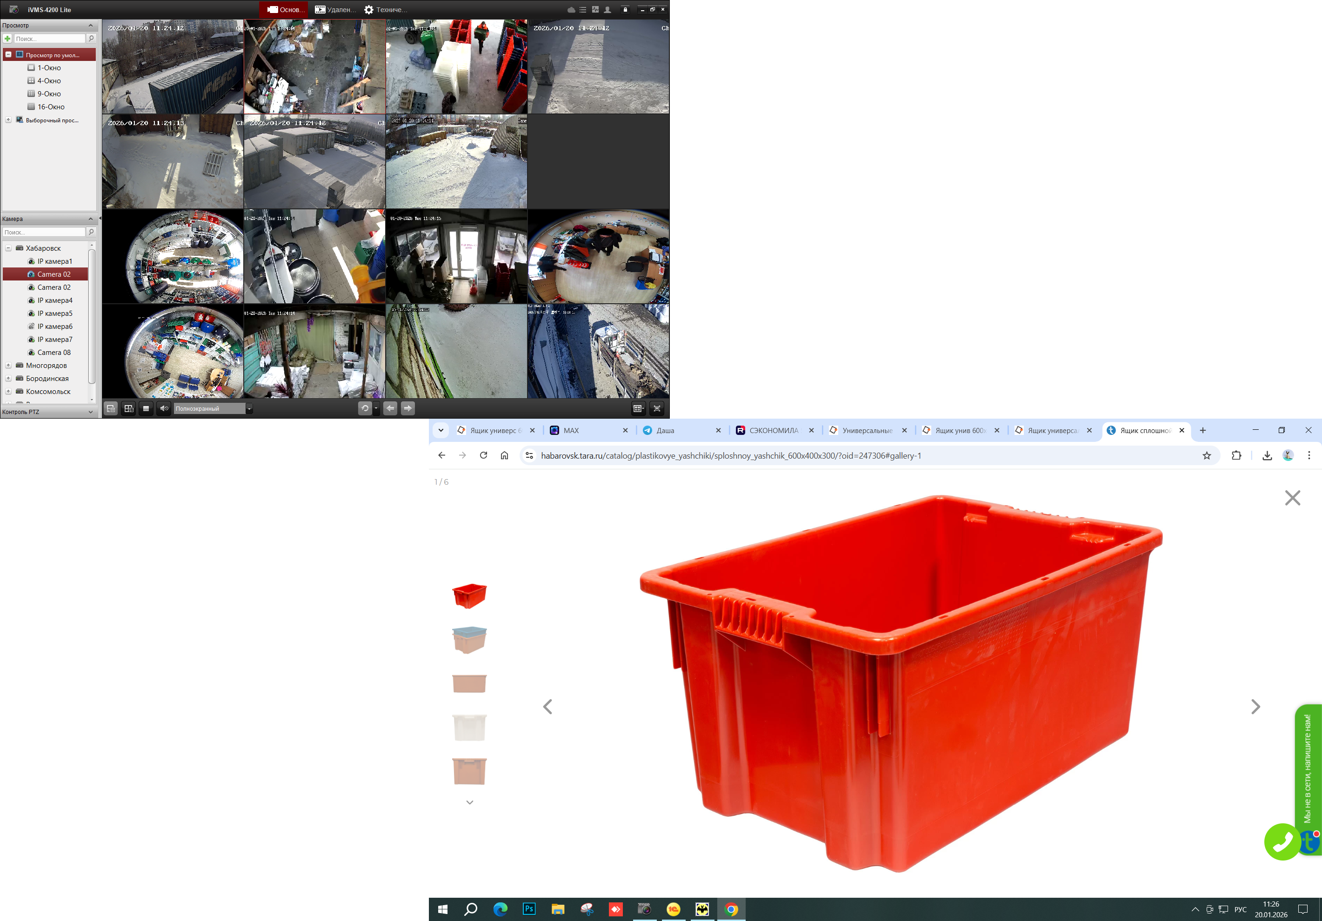Click the green add view icon
Viewport: 1322px width, 921px height.
(7, 39)
